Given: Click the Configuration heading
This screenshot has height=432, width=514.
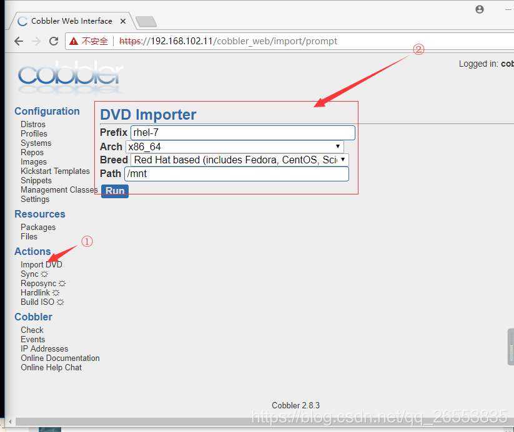Looking at the screenshot, I should [47, 111].
